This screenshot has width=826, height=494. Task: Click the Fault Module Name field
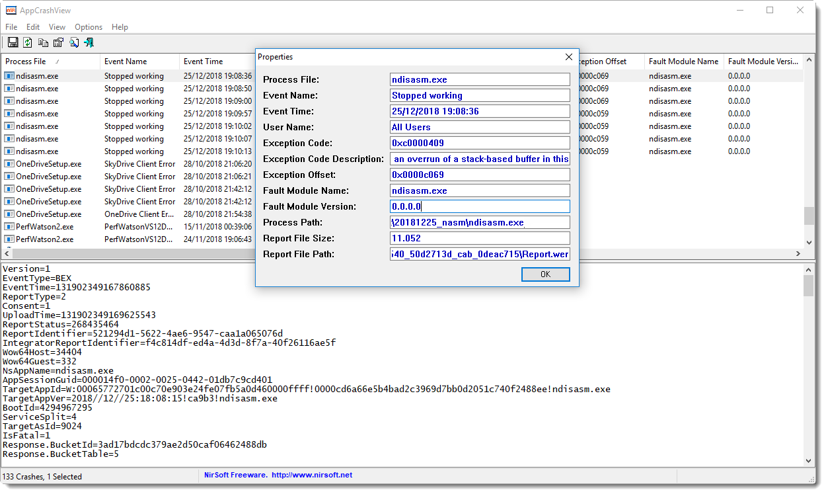point(480,190)
